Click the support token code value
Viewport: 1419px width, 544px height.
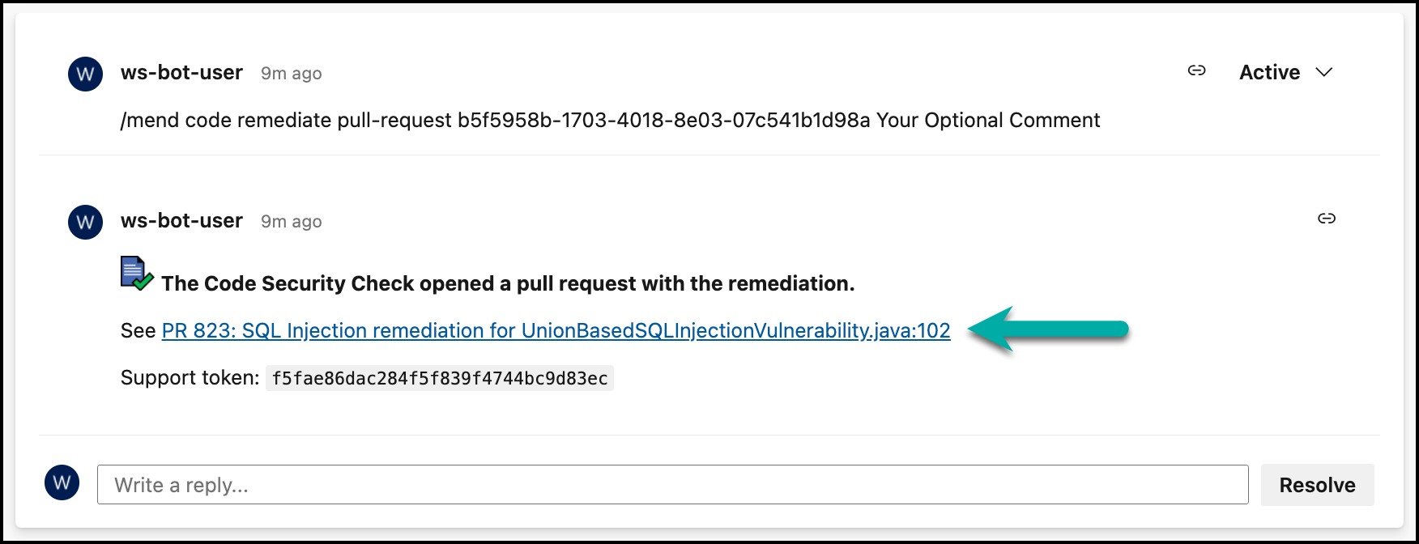(439, 379)
